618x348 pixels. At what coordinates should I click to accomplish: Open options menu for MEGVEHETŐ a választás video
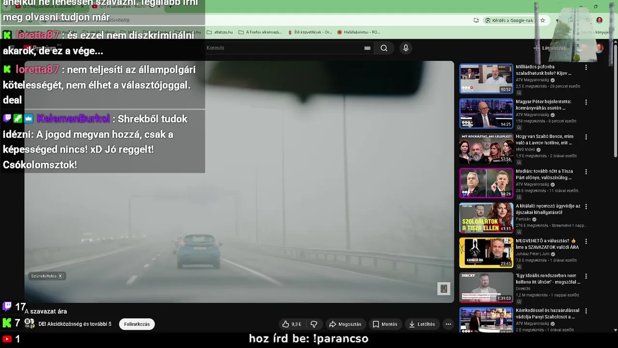tap(586, 242)
